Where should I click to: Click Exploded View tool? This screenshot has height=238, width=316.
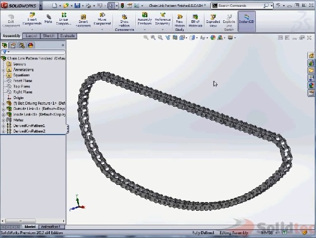(x=213, y=21)
